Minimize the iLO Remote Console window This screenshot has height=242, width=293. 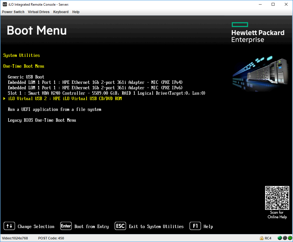(260, 4)
